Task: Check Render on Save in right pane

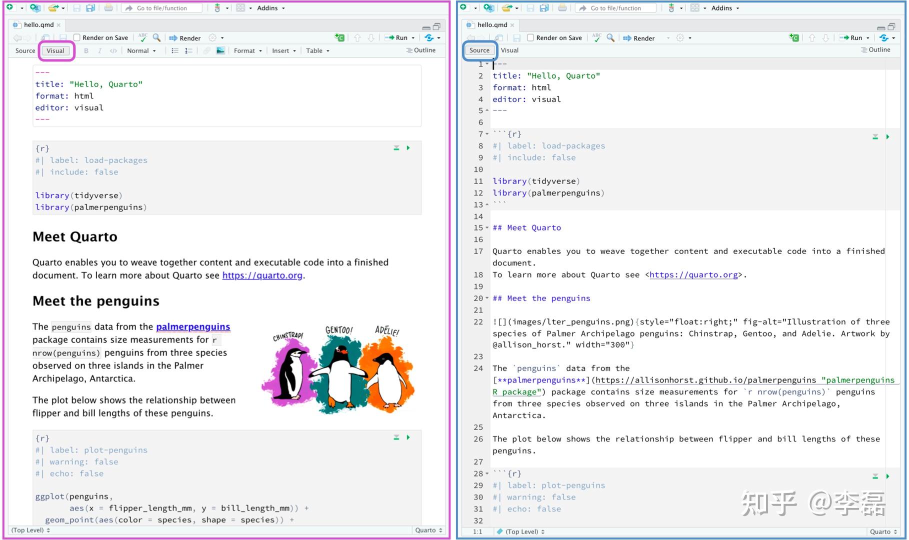Action: pos(530,37)
